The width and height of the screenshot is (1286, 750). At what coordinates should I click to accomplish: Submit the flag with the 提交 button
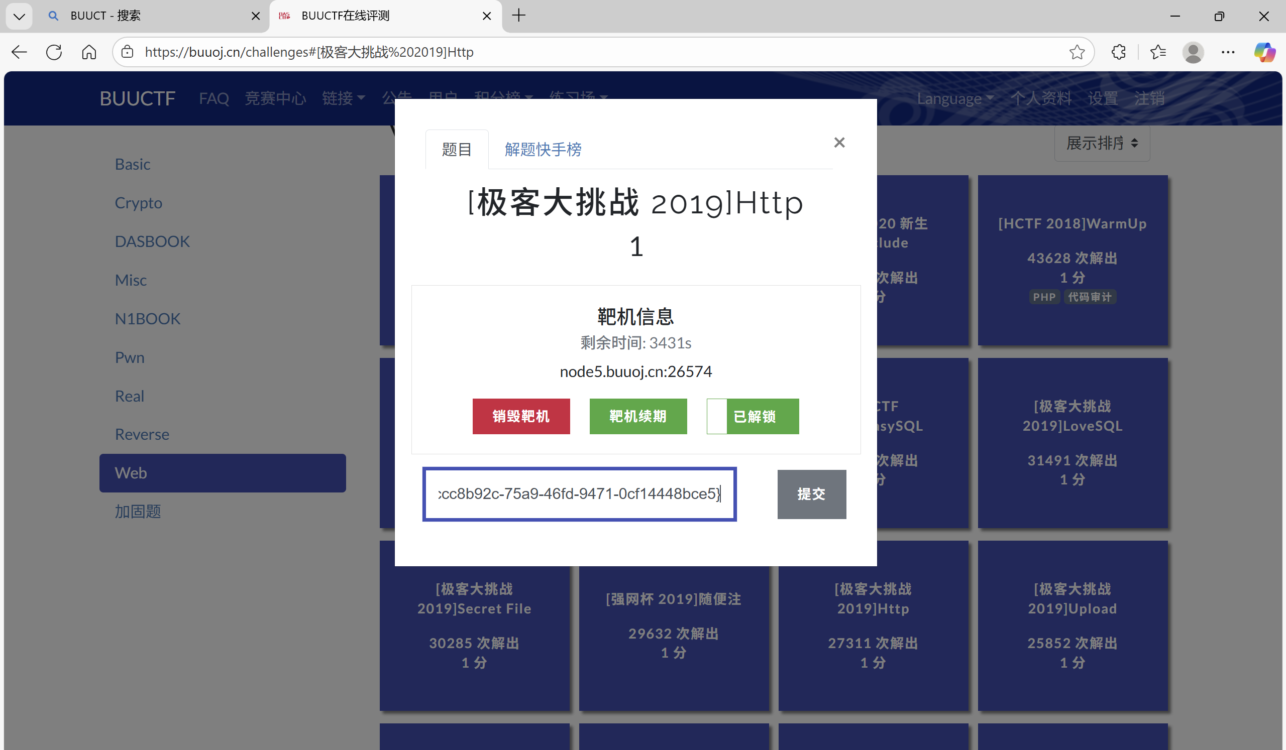tap(811, 493)
